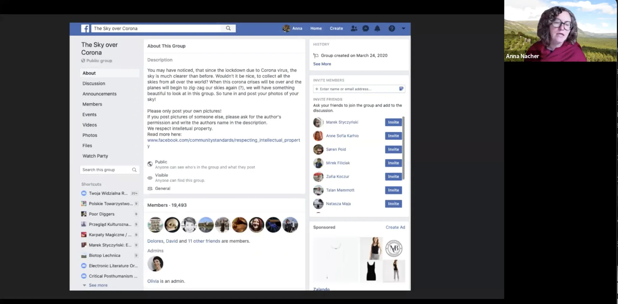Open Friend Requests icon
The width and height of the screenshot is (618, 304).
(354, 28)
